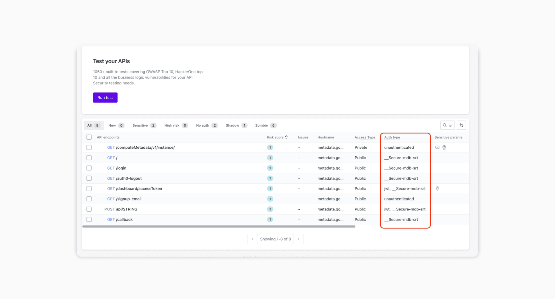Click the Hostname column header
This screenshot has height=299, width=555.
[326, 137]
